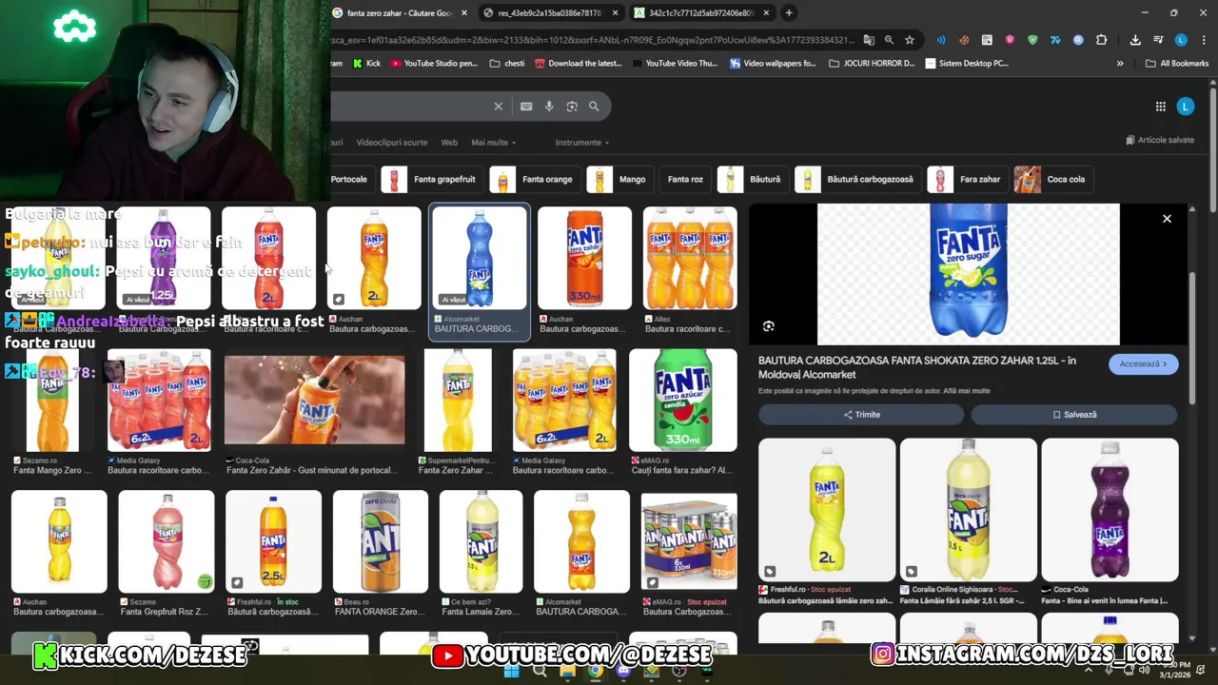Close the 'fanta zero zahar' tab
This screenshot has height=685, width=1218.
[464, 13]
